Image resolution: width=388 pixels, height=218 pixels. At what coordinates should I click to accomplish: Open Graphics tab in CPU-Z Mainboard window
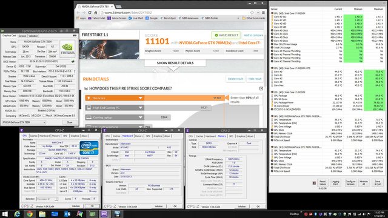[158, 136]
